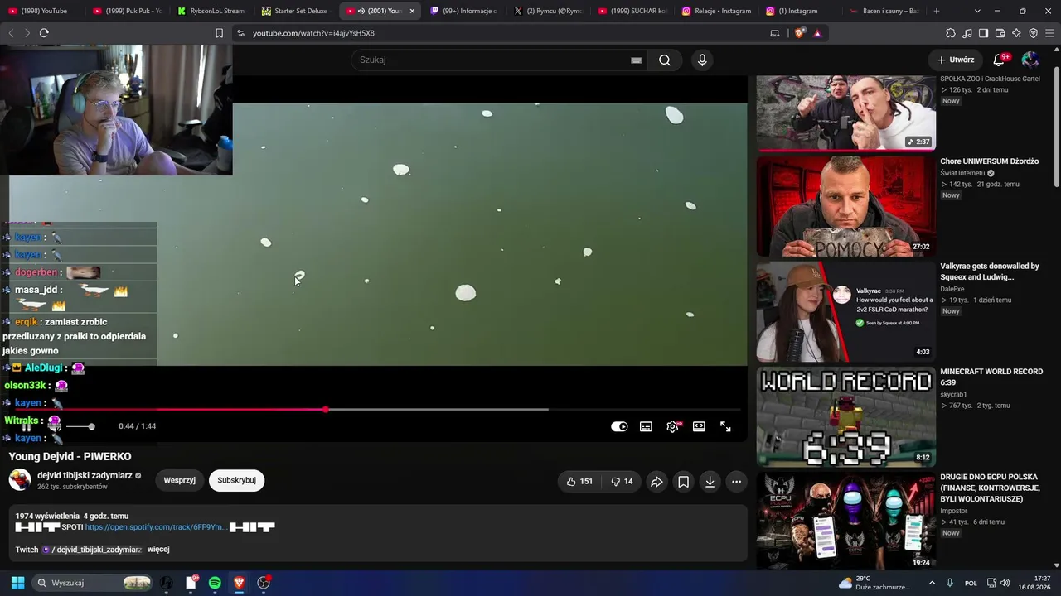Open the weather widget showing 29°C
Viewport: 1061px width, 596px height.
pyautogui.click(x=874, y=583)
